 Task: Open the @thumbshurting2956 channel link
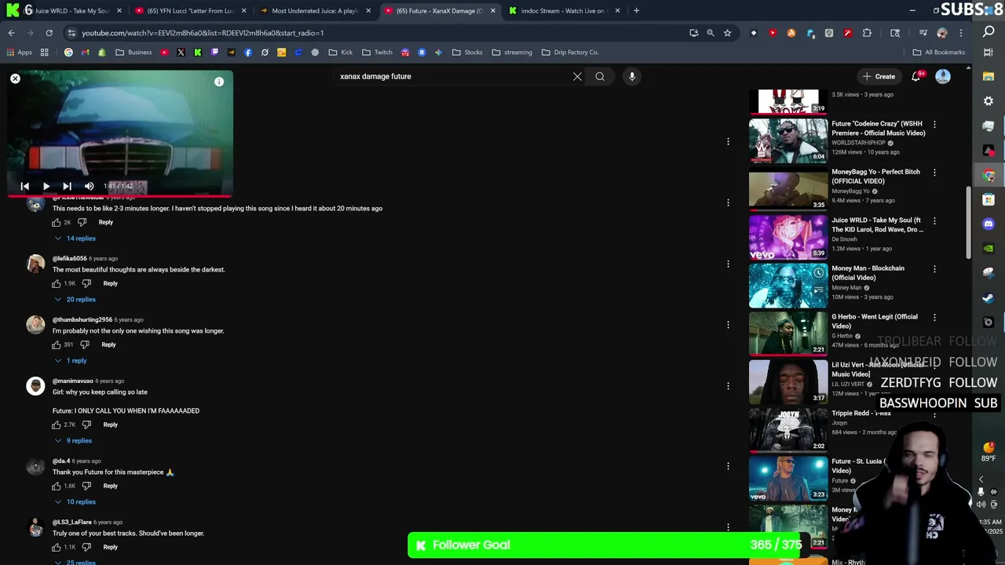point(82,319)
